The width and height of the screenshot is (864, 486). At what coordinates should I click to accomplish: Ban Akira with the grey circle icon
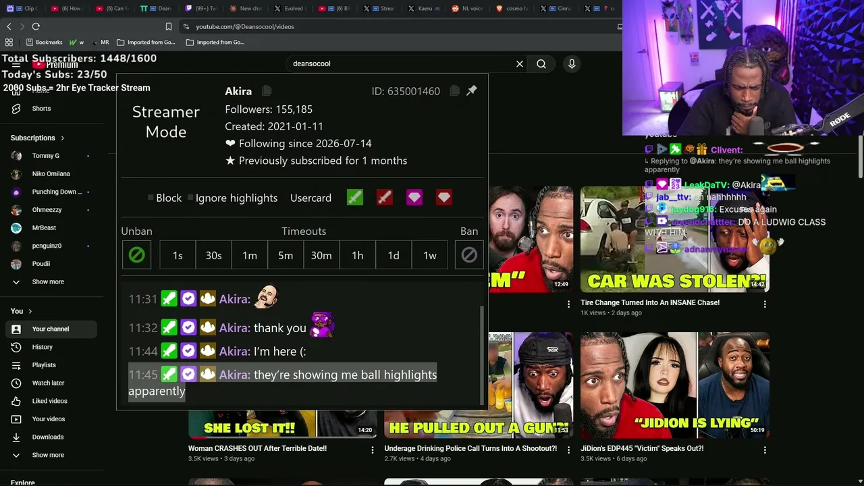tap(469, 255)
